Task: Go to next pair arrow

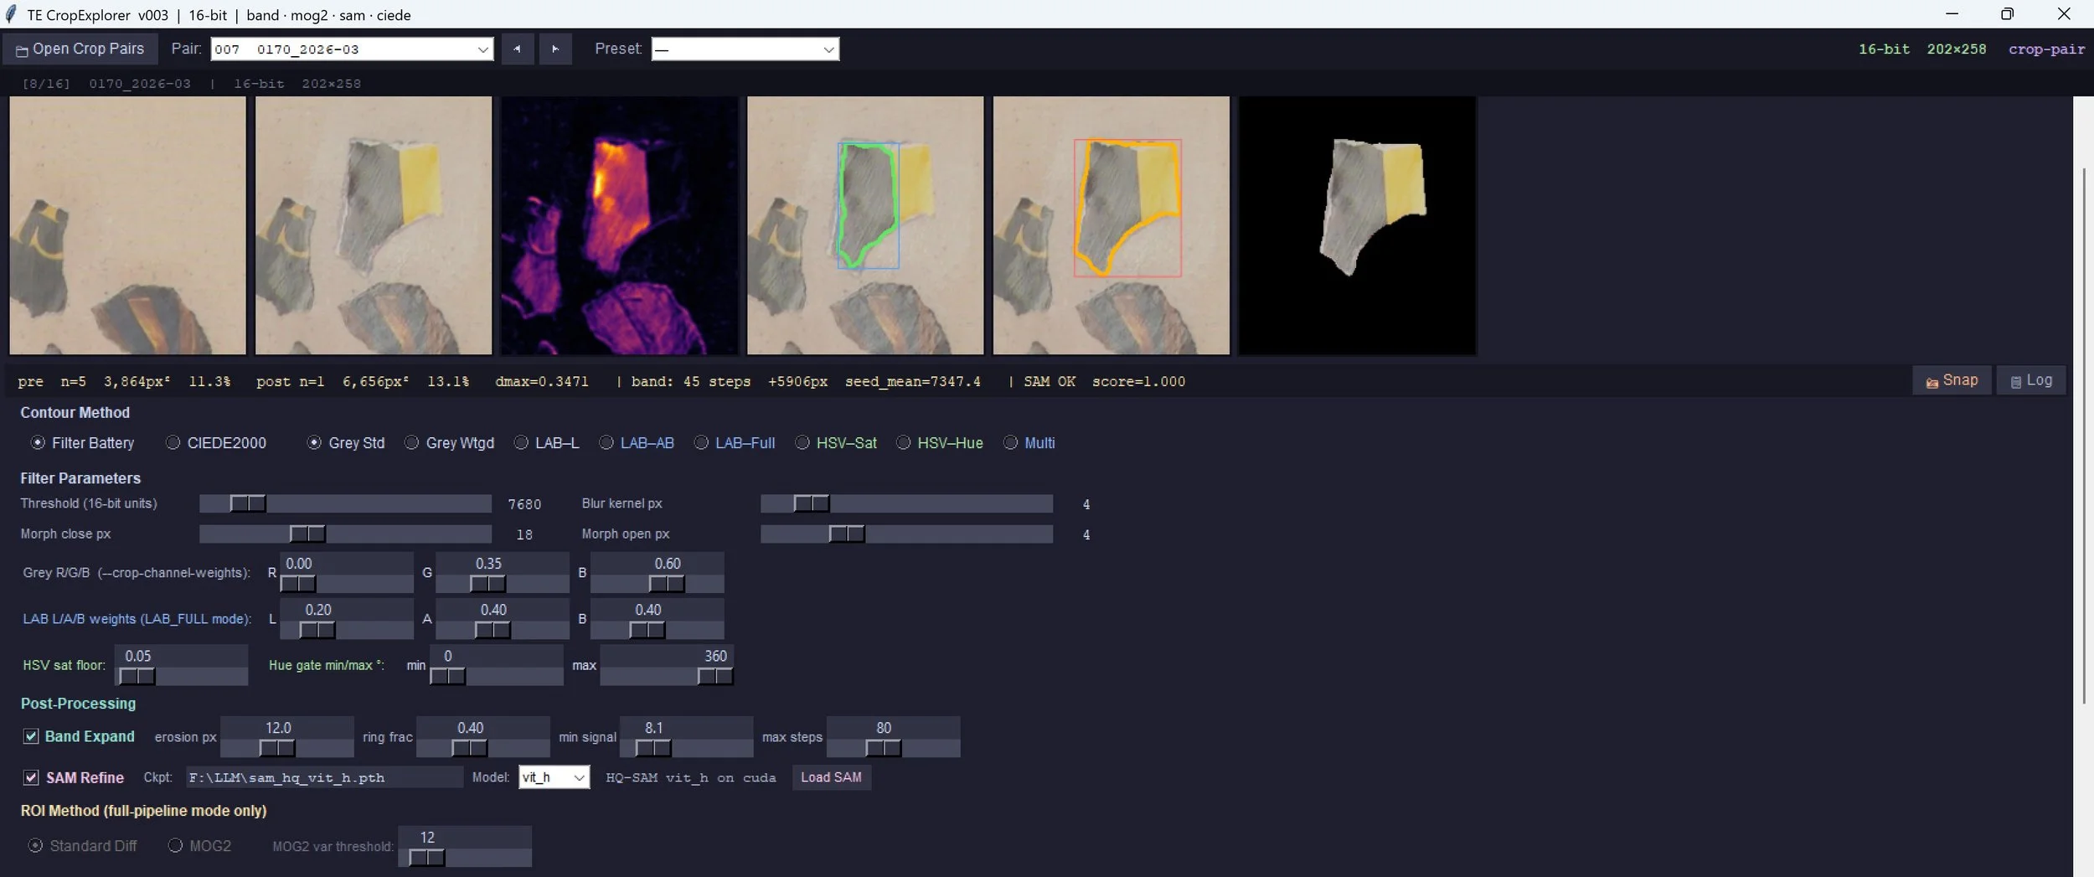Action: 555,49
